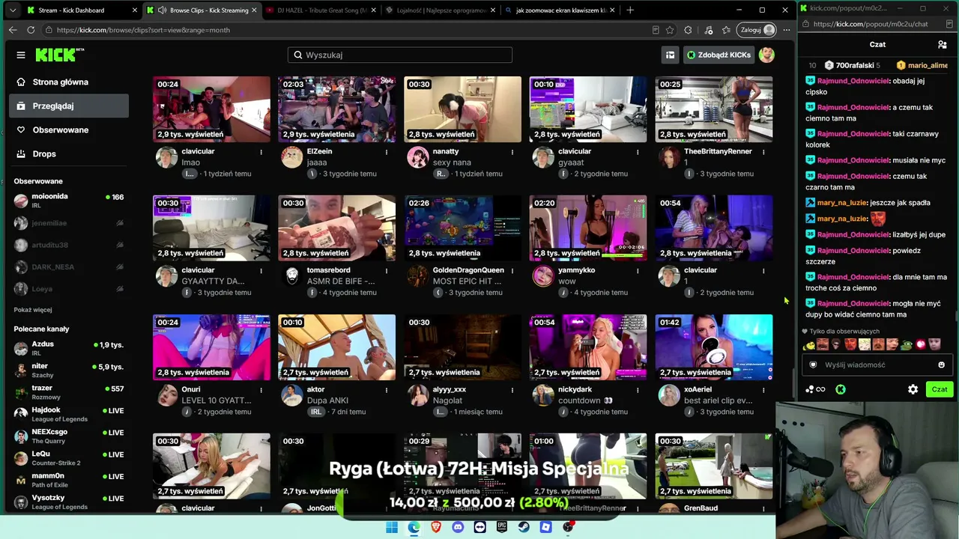Open the NEEXcsgo channel
The height and width of the screenshot is (539, 959).
pos(69,436)
